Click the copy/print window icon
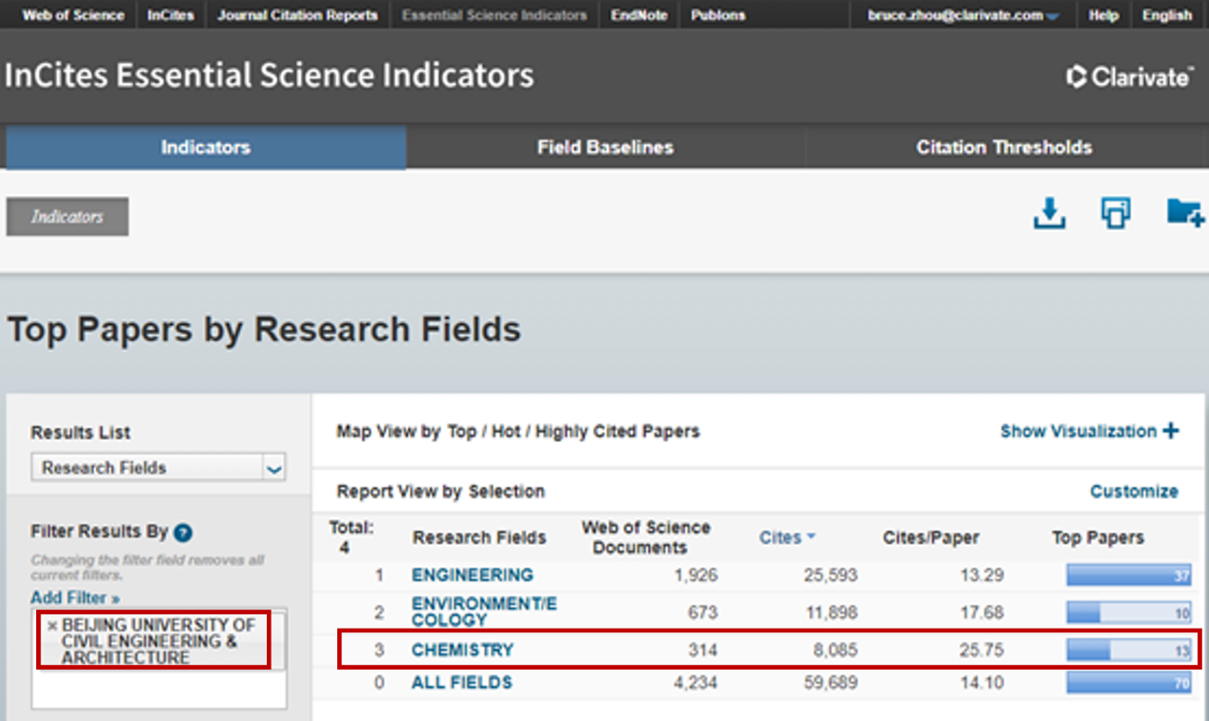 [1116, 213]
